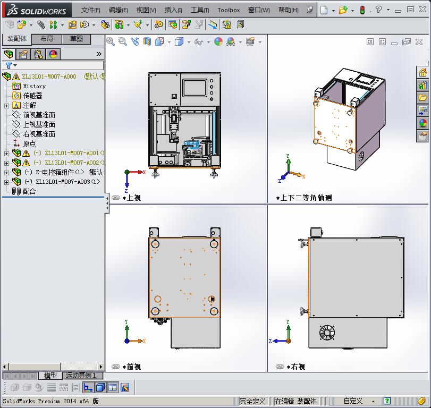Open the Apply Scene icon
This screenshot has height=408, width=431.
(231, 41)
